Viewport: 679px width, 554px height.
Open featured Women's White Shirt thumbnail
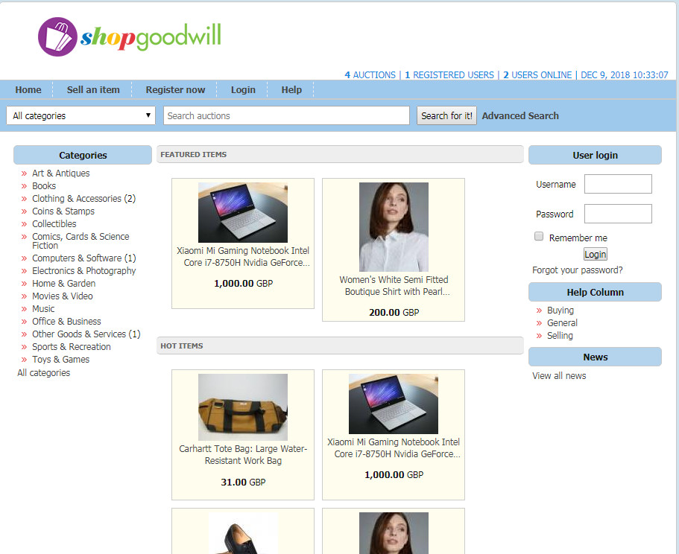click(x=394, y=226)
